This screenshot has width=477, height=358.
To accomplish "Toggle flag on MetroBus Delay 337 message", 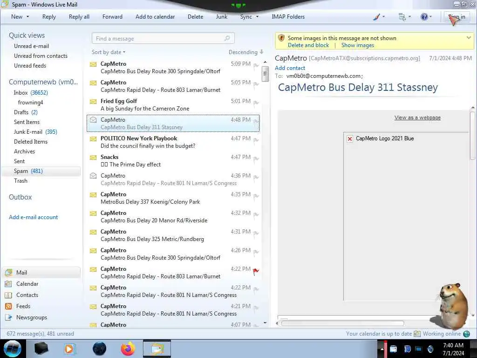I will [x=256, y=196].
